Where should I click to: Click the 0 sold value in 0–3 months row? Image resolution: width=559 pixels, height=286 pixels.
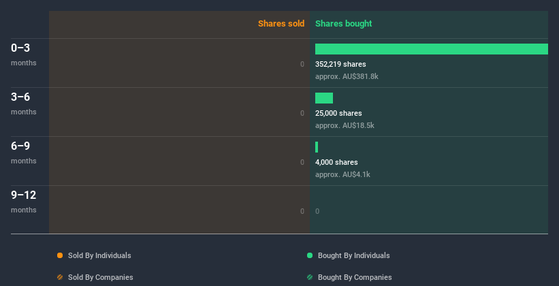click(302, 64)
